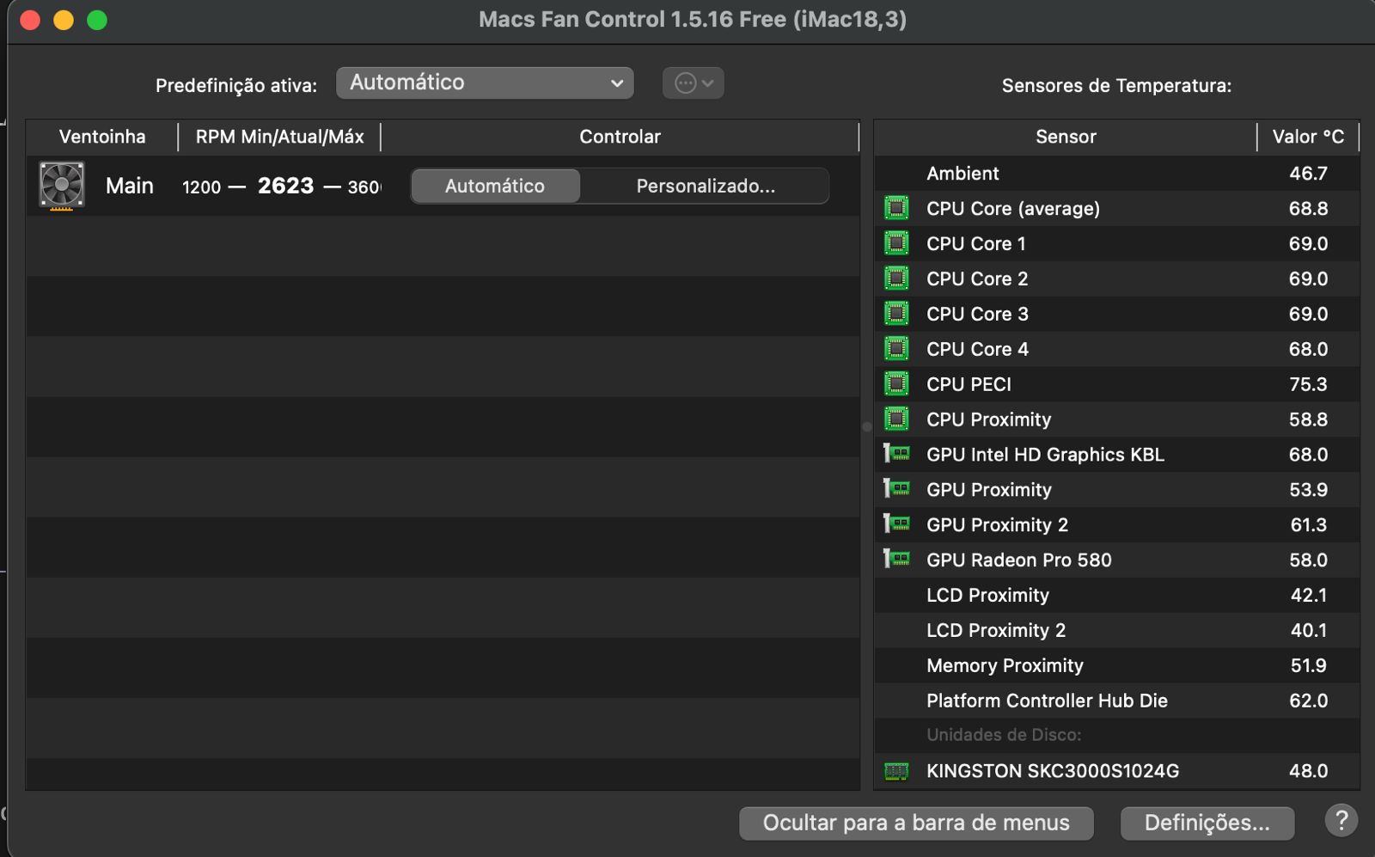Click the GPU Proximity 2 card icon
The height and width of the screenshot is (857, 1375).
(896, 524)
